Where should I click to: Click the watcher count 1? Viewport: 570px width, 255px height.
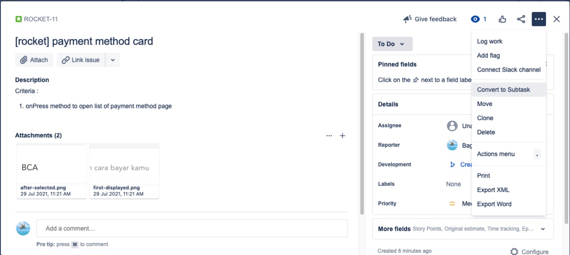click(x=485, y=19)
